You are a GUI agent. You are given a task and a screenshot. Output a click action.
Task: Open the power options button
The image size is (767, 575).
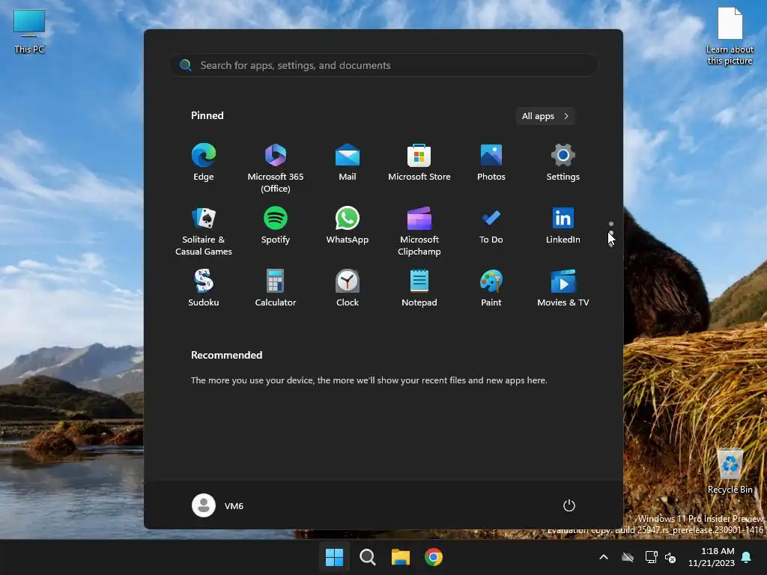pos(569,505)
